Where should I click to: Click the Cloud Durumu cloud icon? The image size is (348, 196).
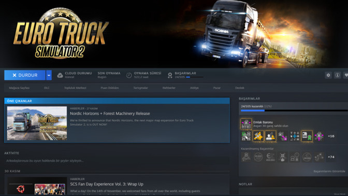[60, 75]
